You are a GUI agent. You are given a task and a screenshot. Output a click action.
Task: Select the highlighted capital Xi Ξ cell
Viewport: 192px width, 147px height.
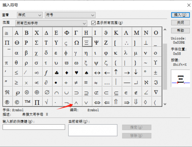coord(87,42)
